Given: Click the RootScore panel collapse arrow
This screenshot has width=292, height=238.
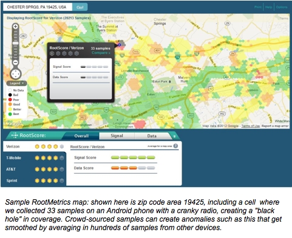Looking at the screenshot, I should coord(174,136).
